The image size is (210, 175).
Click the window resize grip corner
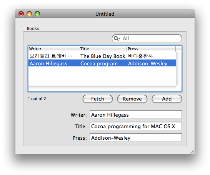tap(192, 152)
